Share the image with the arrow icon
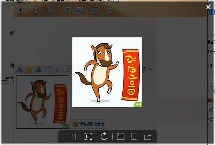The width and height of the screenshot is (215, 145). click(x=148, y=137)
